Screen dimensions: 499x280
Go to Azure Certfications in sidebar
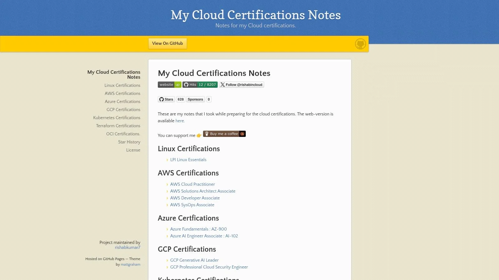(x=123, y=101)
